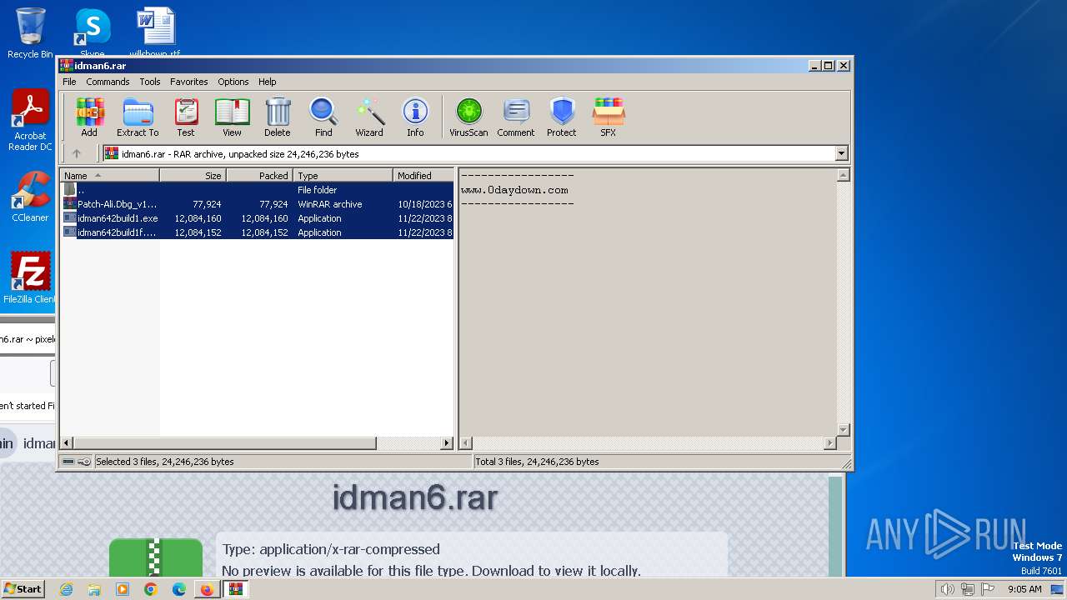The height and width of the screenshot is (600, 1067).
Task: Open Skype desktop shortcut
Action: click(x=93, y=32)
